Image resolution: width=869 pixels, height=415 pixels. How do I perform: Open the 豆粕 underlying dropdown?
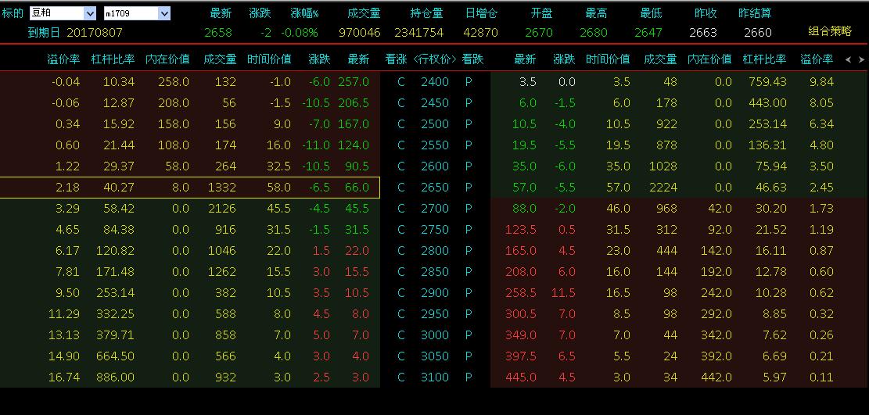[x=90, y=13]
